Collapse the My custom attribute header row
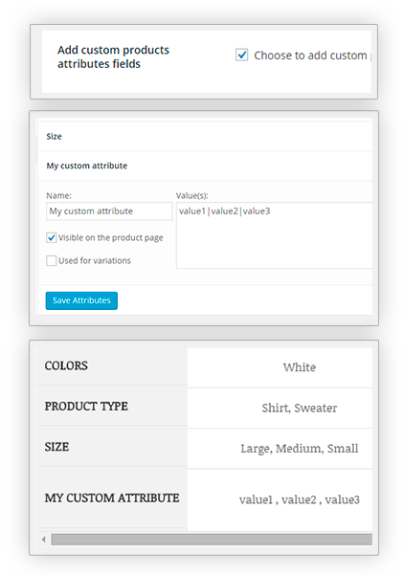 point(205,166)
